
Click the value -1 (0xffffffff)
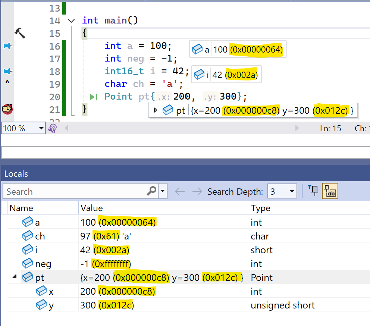pos(106,264)
